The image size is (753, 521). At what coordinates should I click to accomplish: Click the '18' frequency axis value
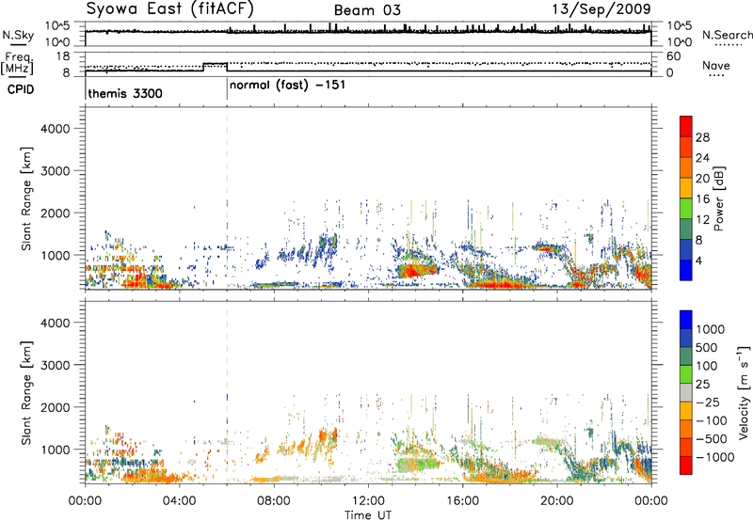tap(64, 56)
